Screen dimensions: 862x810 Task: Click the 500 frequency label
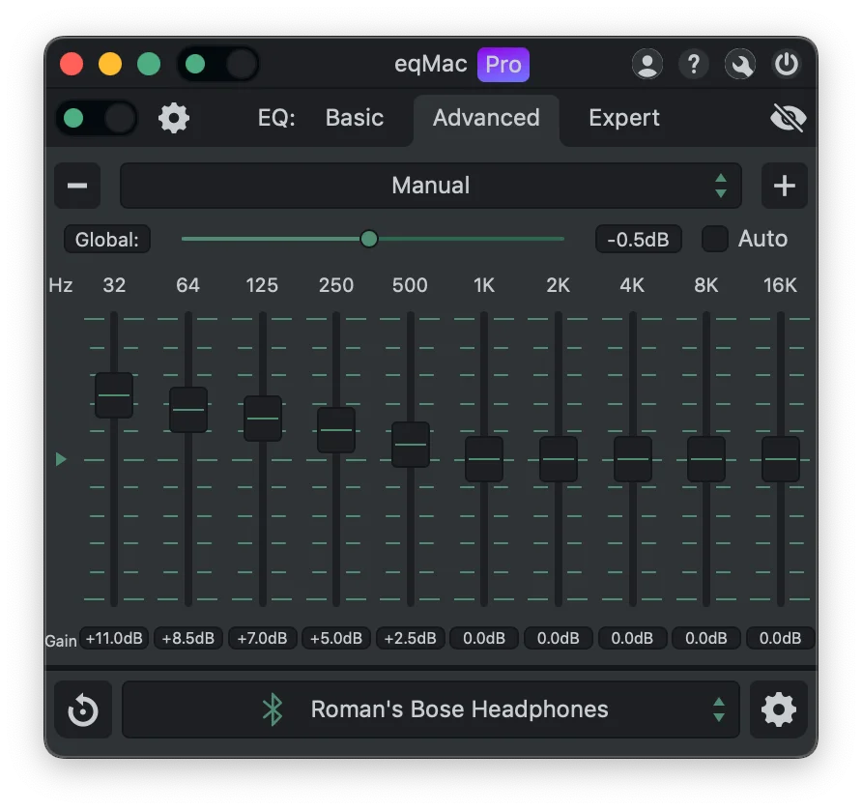pyautogui.click(x=410, y=285)
